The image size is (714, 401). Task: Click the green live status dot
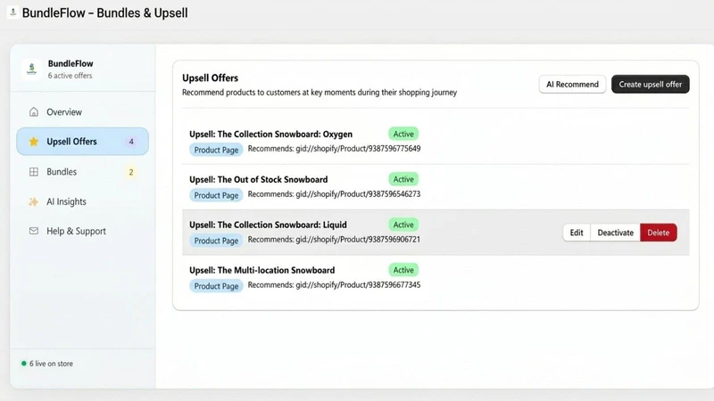(24, 364)
